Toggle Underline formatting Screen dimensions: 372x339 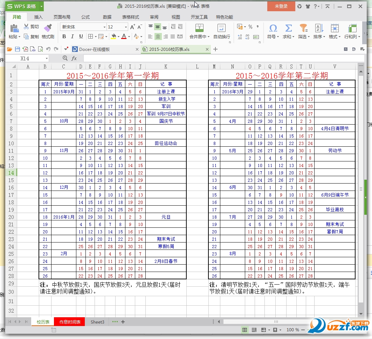[81, 36]
